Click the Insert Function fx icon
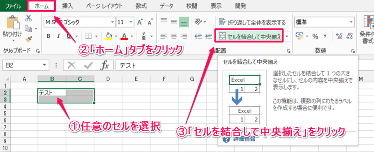Viewport: 374px width, 152px height. [x=105, y=66]
